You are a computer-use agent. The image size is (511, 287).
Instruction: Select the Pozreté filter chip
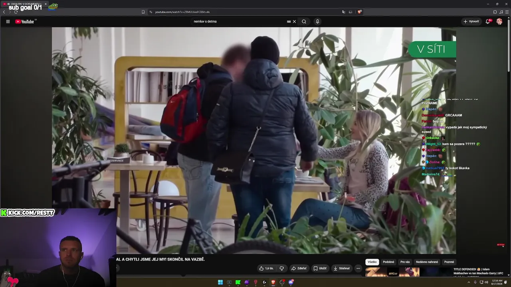pos(449,262)
